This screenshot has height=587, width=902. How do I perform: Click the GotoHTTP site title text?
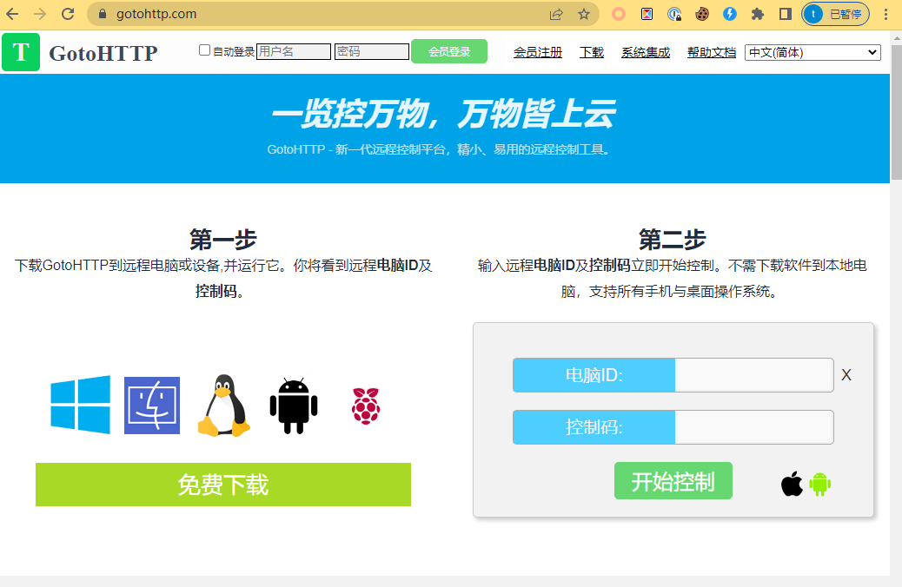pos(103,54)
